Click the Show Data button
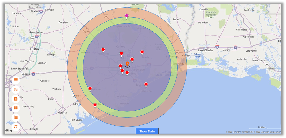The width and height of the screenshot is (286, 138). click(147, 131)
